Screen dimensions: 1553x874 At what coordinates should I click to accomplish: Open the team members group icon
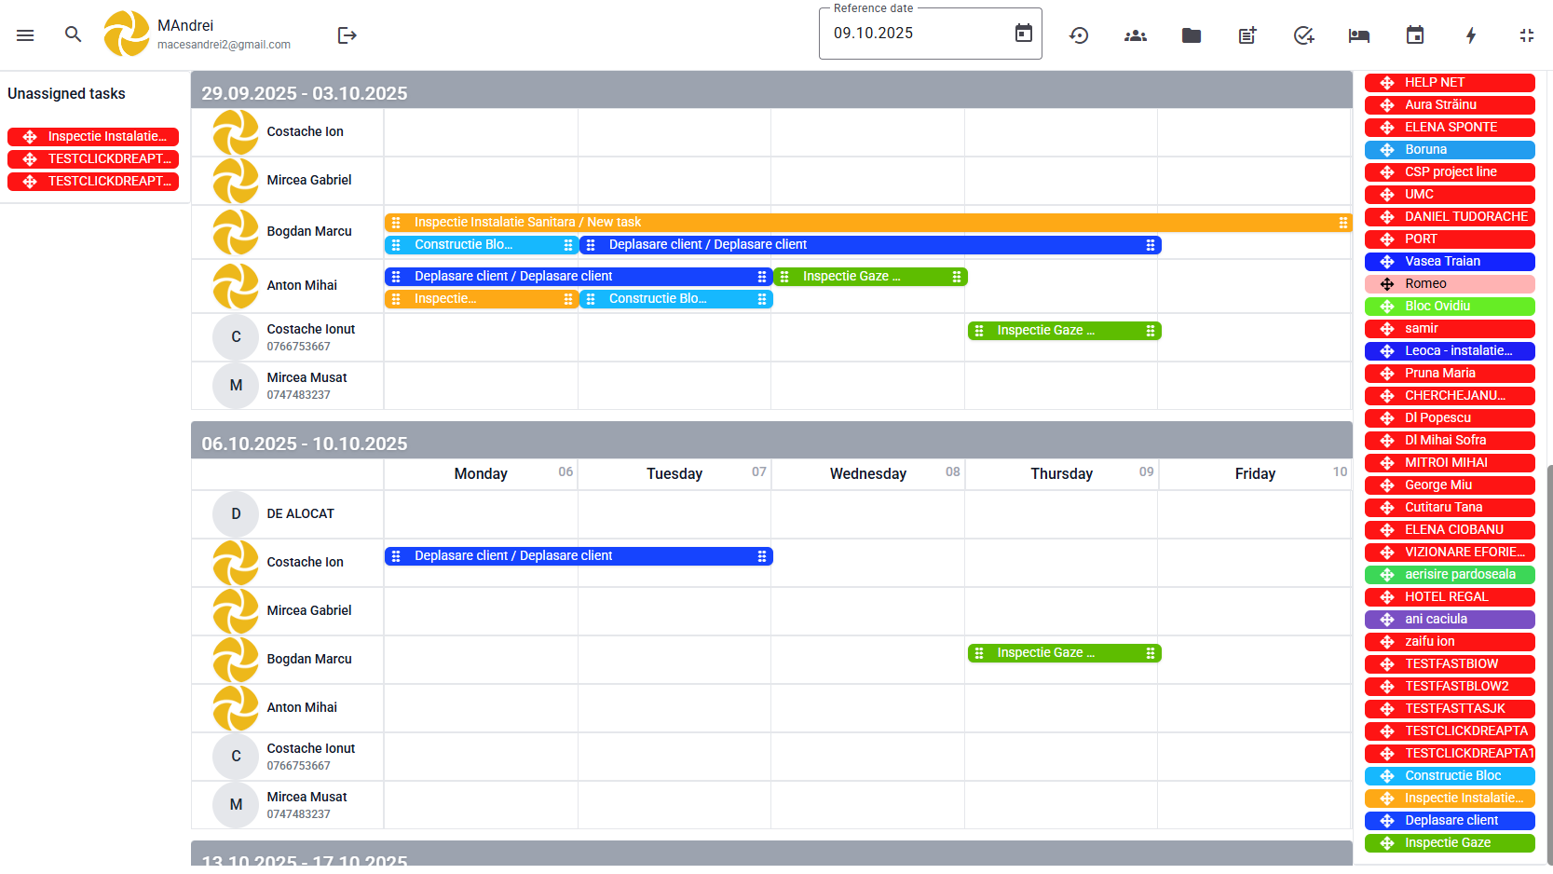pyautogui.click(x=1135, y=35)
